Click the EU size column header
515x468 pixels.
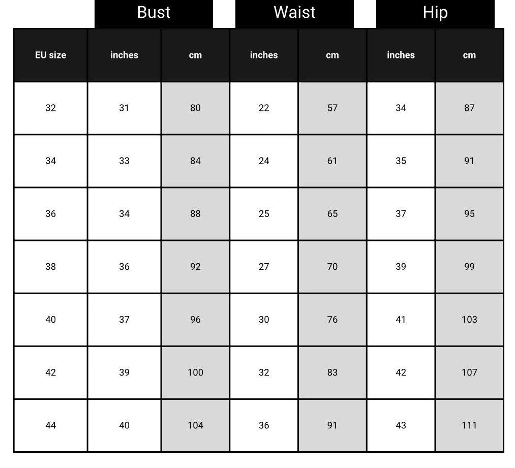click(50, 55)
